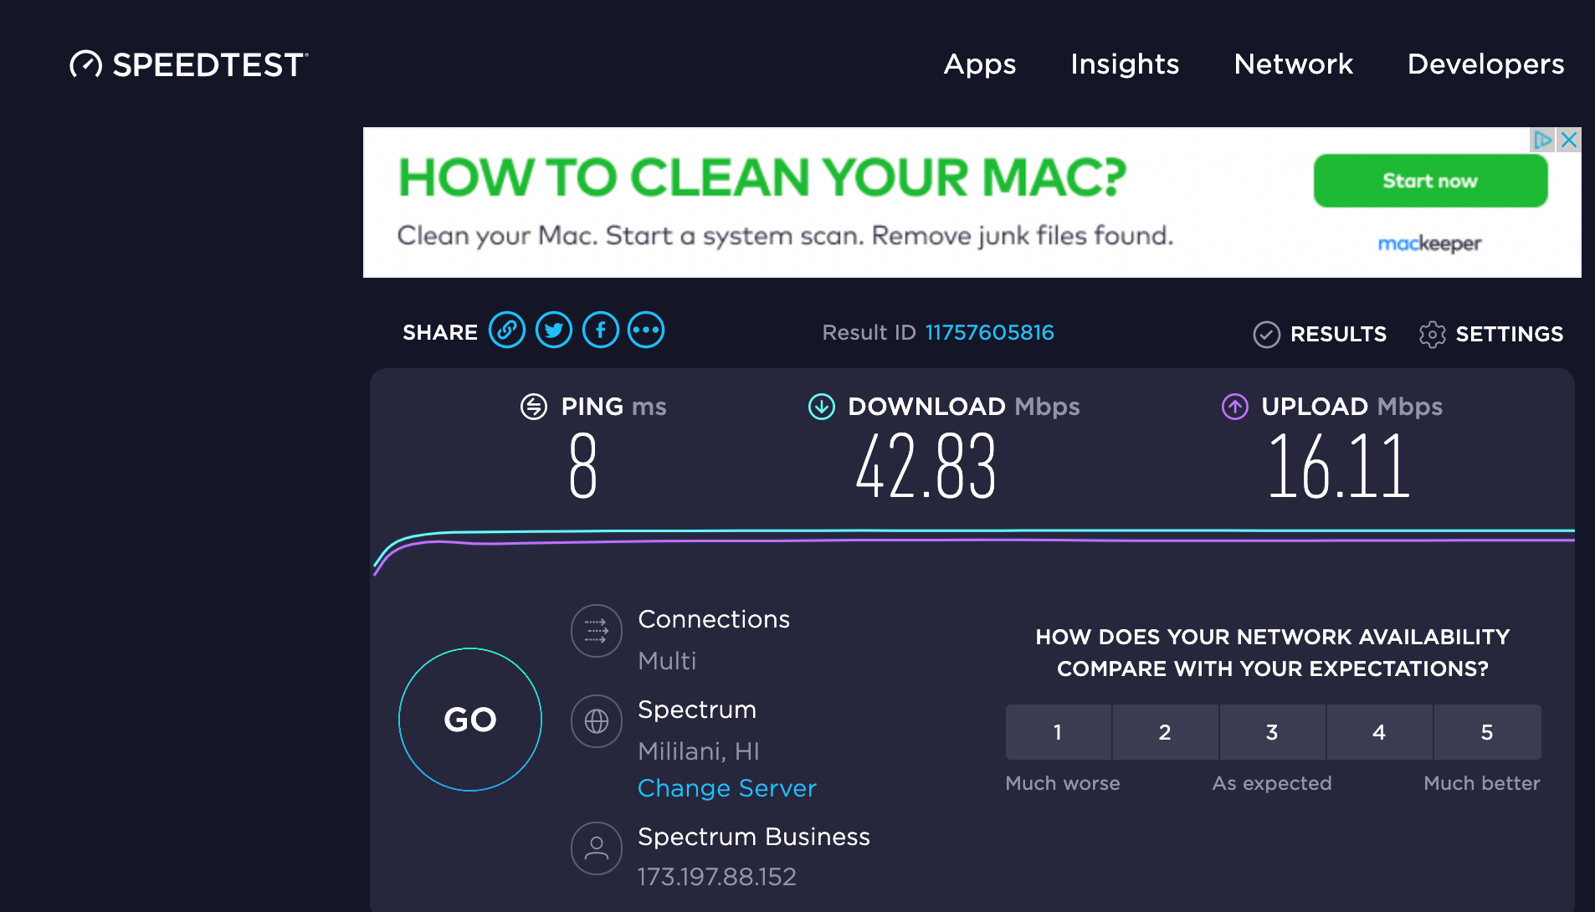The width and height of the screenshot is (1595, 912).
Task: Open the Apps menu item
Action: 979,64
